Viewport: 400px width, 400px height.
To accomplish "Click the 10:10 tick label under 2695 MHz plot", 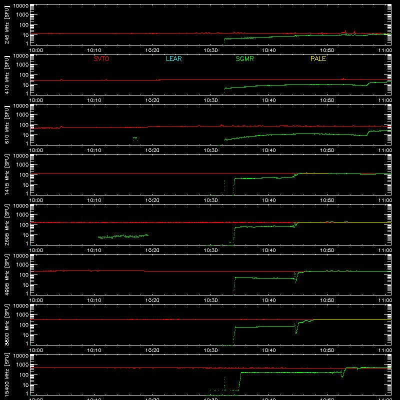I will 94,250.
